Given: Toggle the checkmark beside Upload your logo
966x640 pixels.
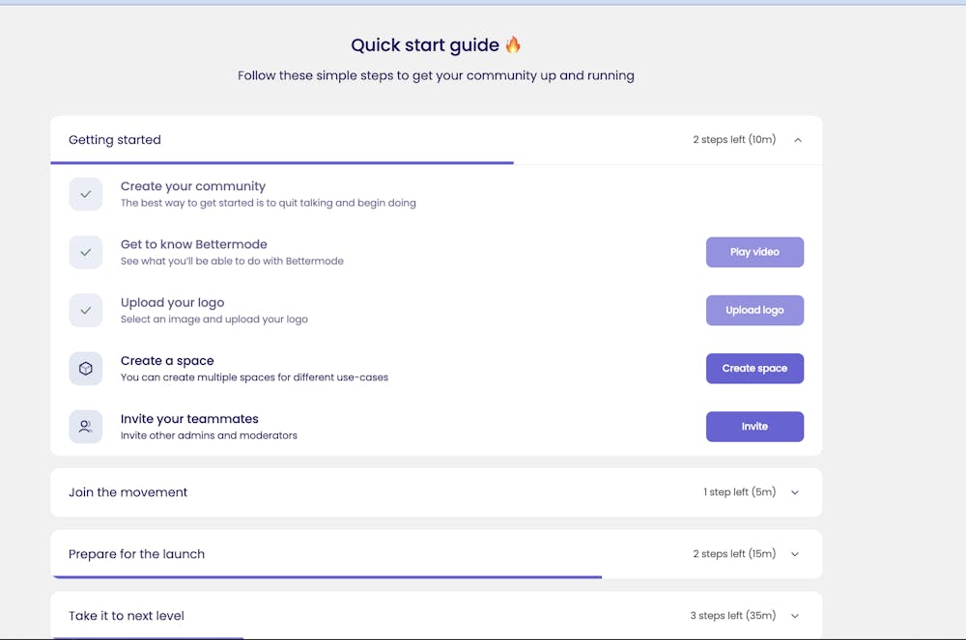Looking at the screenshot, I should coord(85,310).
